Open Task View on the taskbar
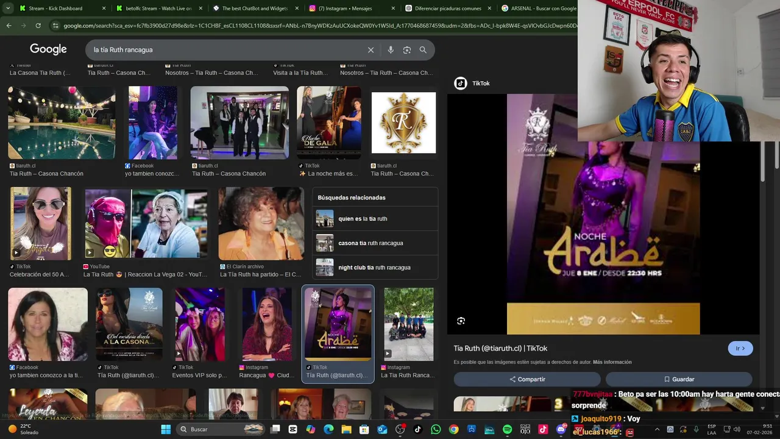 (275, 429)
